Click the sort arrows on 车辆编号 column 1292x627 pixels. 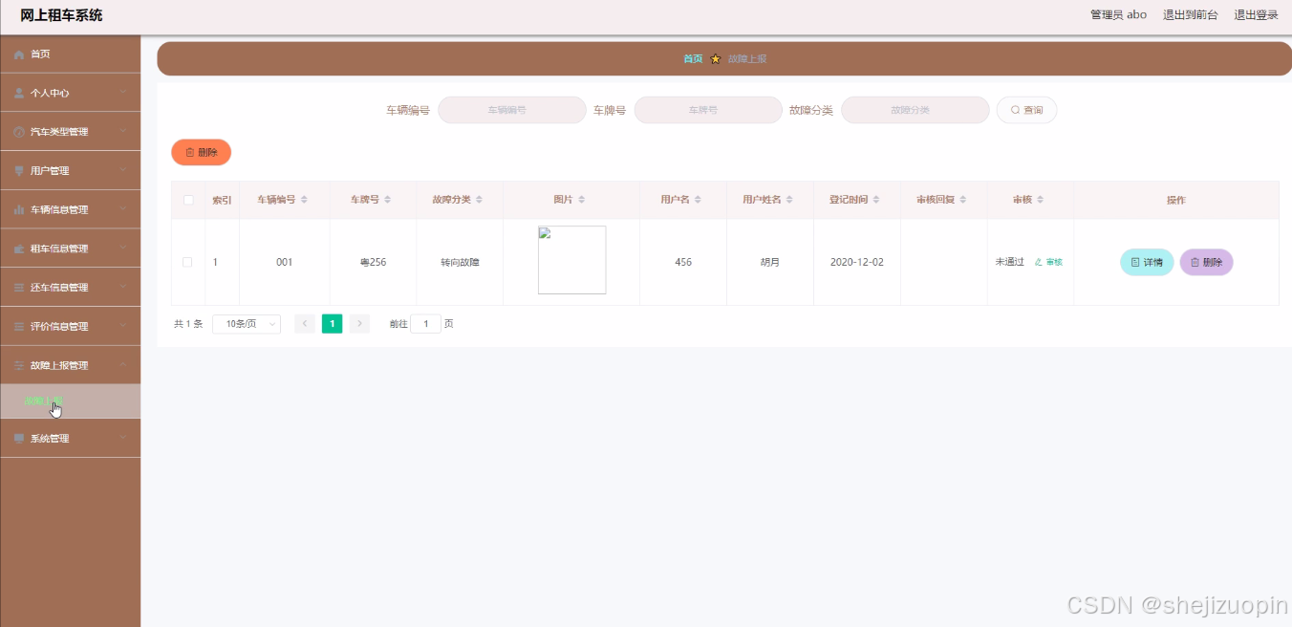[304, 200]
